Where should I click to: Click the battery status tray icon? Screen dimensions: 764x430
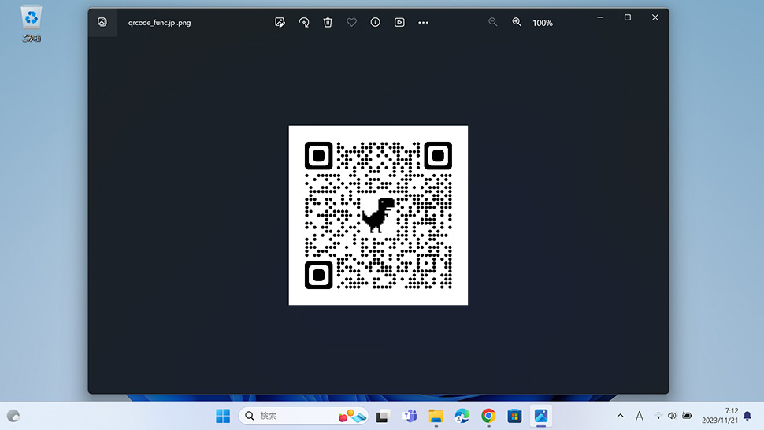pyautogui.click(x=687, y=416)
